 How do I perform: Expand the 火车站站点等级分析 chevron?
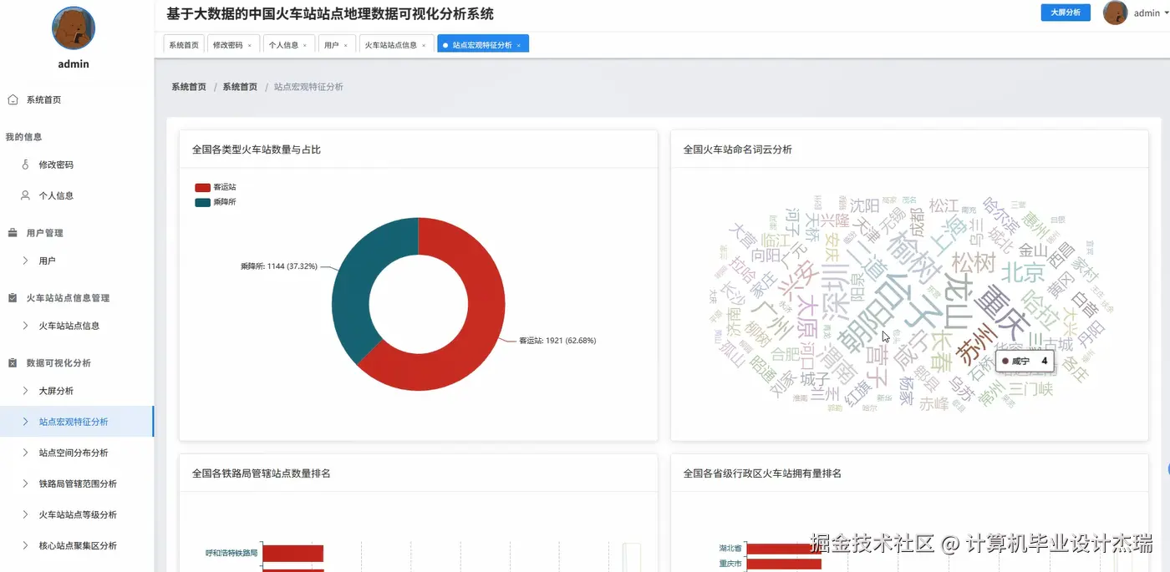[x=25, y=514]
